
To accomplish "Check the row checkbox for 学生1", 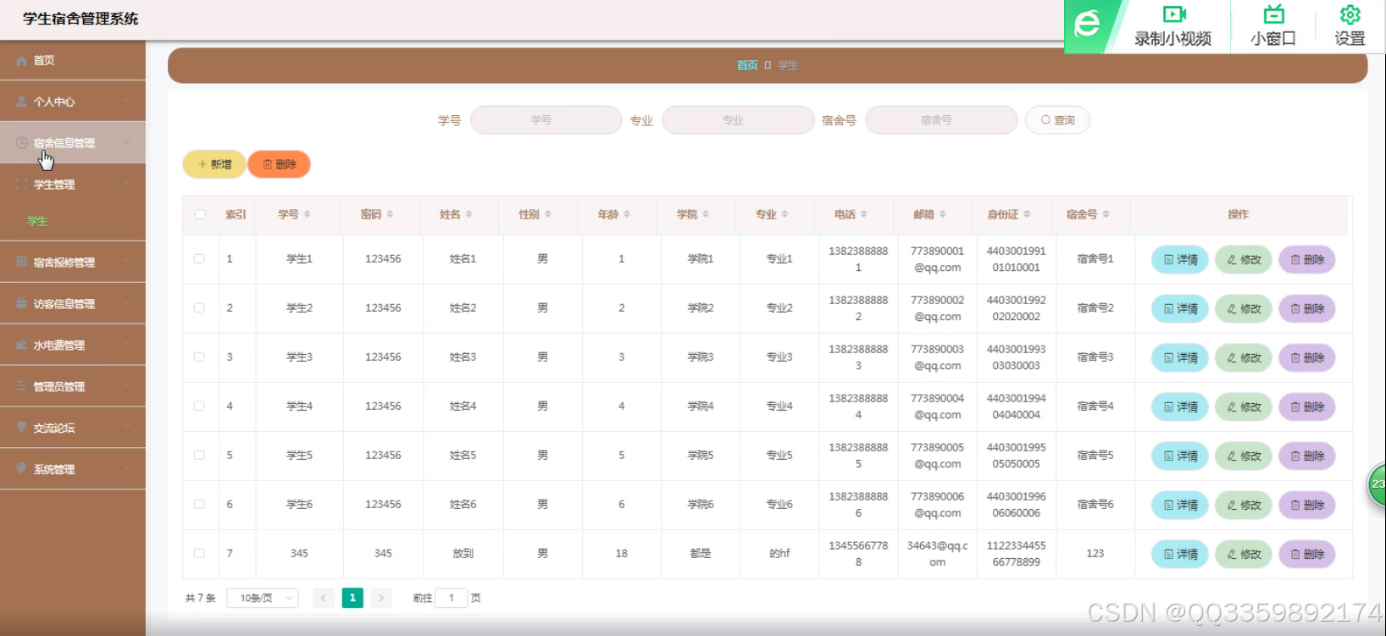I will coord(199,258).
